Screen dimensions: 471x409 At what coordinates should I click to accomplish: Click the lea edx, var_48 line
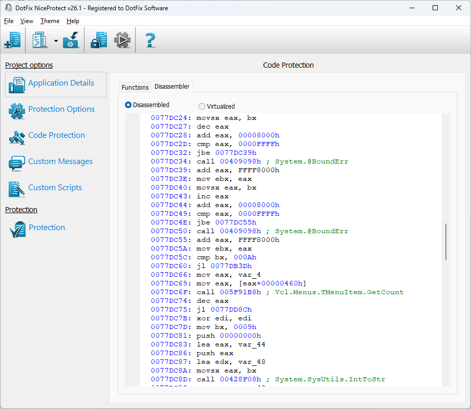[x=208, y=362]
